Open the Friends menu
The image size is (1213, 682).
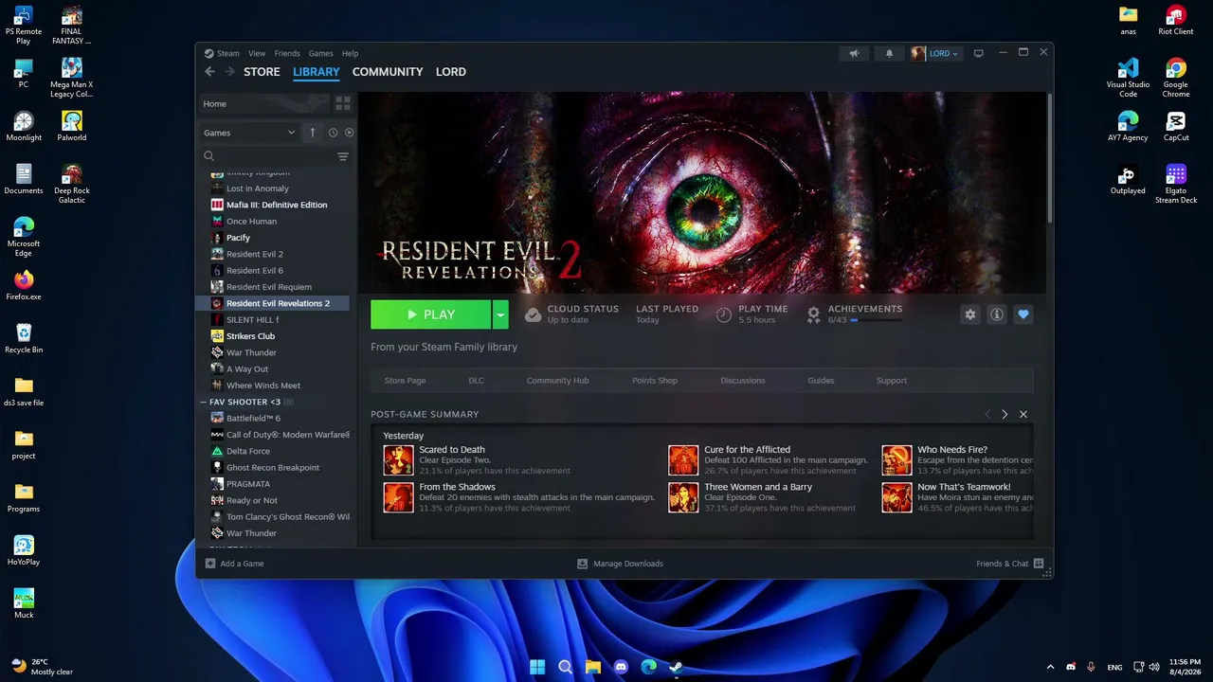point(287,54)
